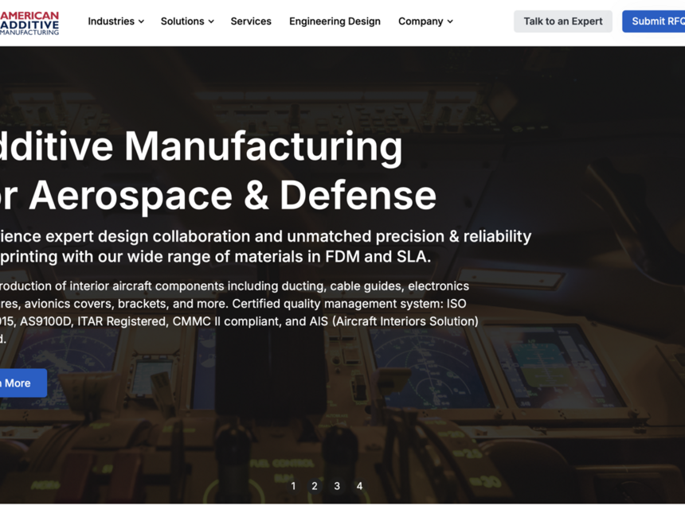Screen dimensions: 685x509
Task: Expand the Solutions dropdown menu
Action: (x=187, y=21)
